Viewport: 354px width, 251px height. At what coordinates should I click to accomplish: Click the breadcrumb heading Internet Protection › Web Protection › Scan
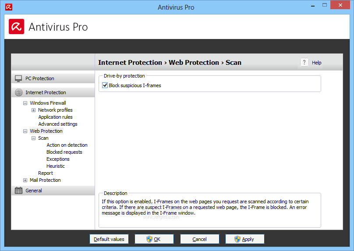coord(170,62)
